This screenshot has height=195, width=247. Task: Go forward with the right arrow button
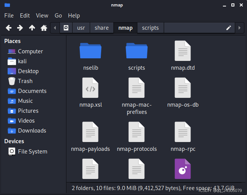[20, 28]
